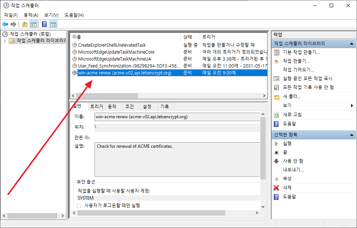This screenshot has height=228, width=357.
Task: Collapse the 선택한 항목 actions section
Action: [x=352, y=135]
